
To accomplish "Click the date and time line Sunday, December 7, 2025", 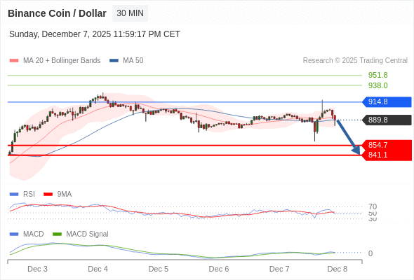I will 95,34.
